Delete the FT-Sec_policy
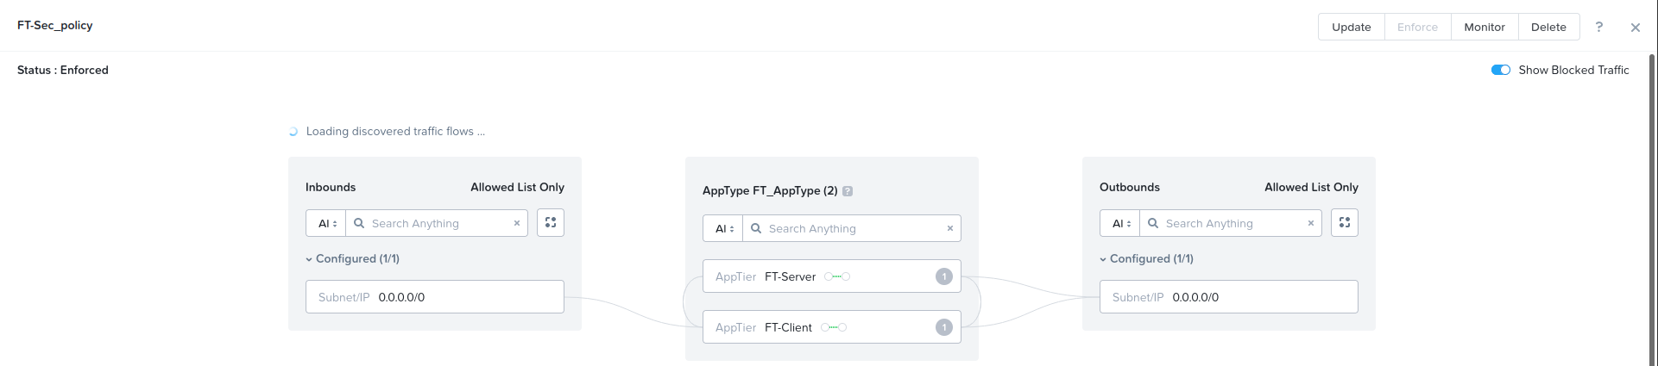The width and height of the screenshot is (1658, 366). coord(1548,27)
